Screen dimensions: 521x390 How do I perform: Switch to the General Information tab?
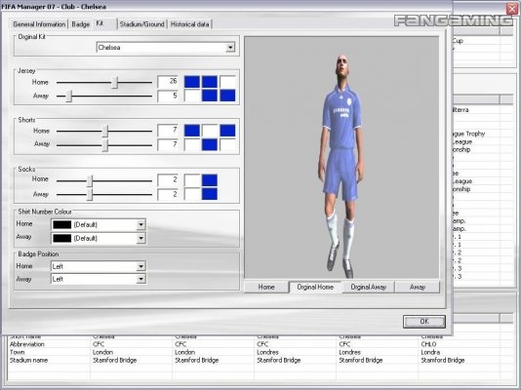pos(39,24)
